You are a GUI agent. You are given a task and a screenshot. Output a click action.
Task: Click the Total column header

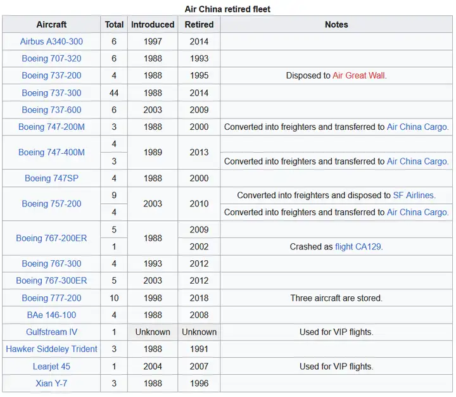[x=114, y=25]
